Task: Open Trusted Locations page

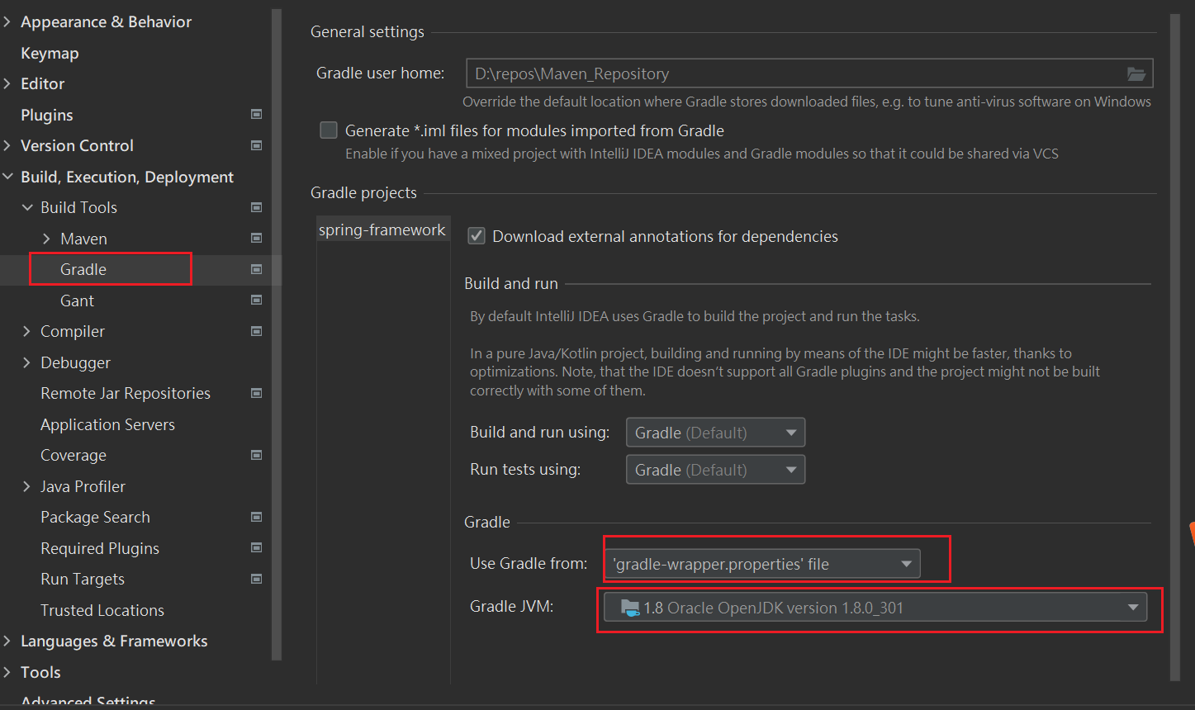Action: pyautogui.click(x=102, y=610)
